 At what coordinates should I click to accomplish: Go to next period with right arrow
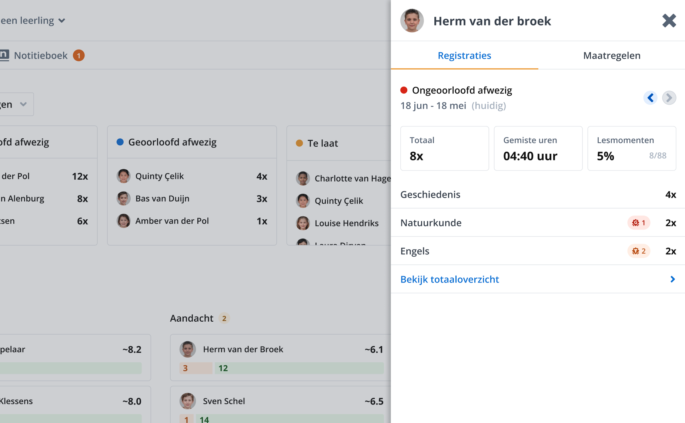(669, 98)
